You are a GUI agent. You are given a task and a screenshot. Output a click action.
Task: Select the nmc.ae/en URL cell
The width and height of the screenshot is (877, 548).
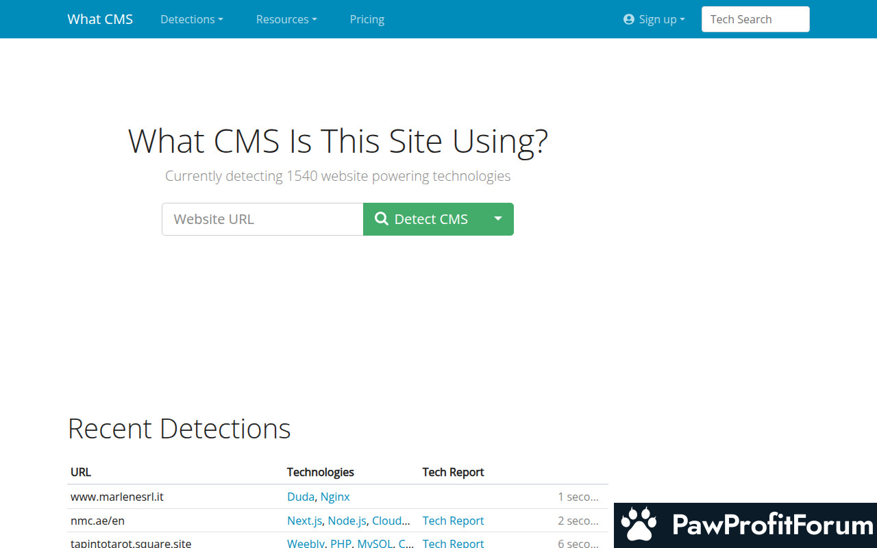98,521
